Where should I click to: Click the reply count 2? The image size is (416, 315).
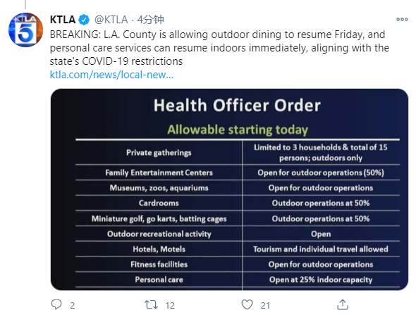[73, 305]
